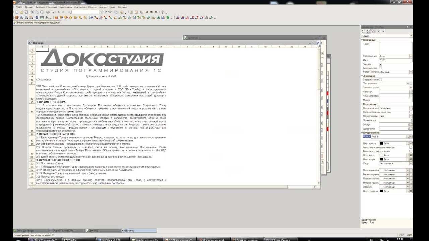Enable Выделять отрицательные checkbox

click(411, 151)
